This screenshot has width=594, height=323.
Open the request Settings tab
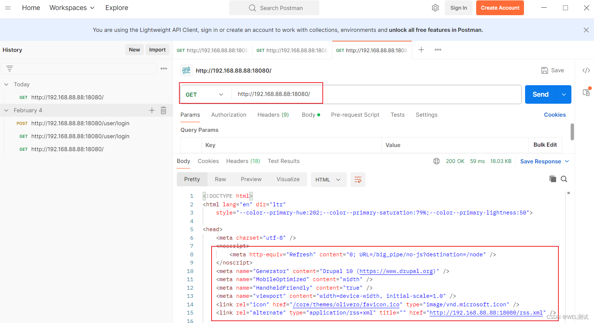(427, 115)
